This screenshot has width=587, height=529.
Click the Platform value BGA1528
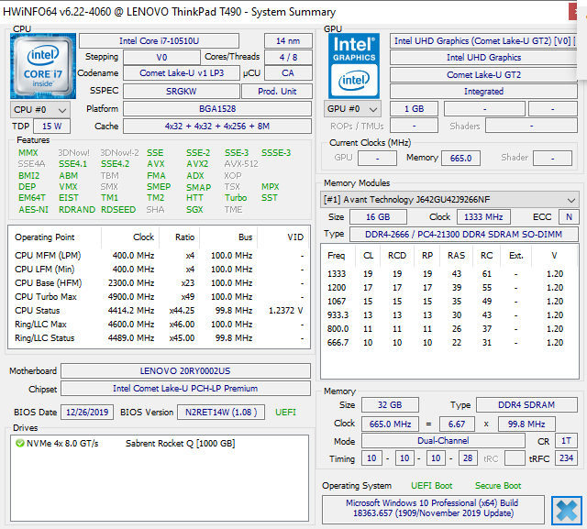217,109
